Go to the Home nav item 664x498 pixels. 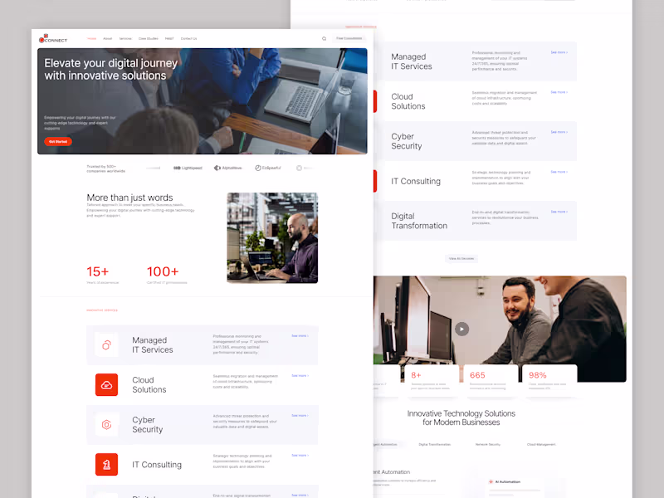click(92, 38)
